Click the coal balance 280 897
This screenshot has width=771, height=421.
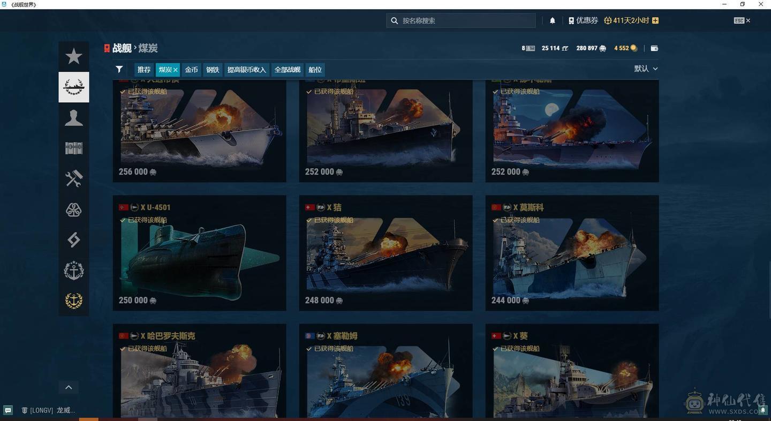pyautogui.click(x=591, y=48)
